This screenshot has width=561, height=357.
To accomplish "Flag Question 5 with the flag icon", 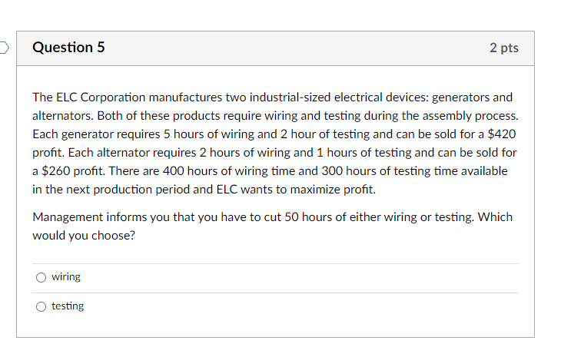I will [4, 48].
